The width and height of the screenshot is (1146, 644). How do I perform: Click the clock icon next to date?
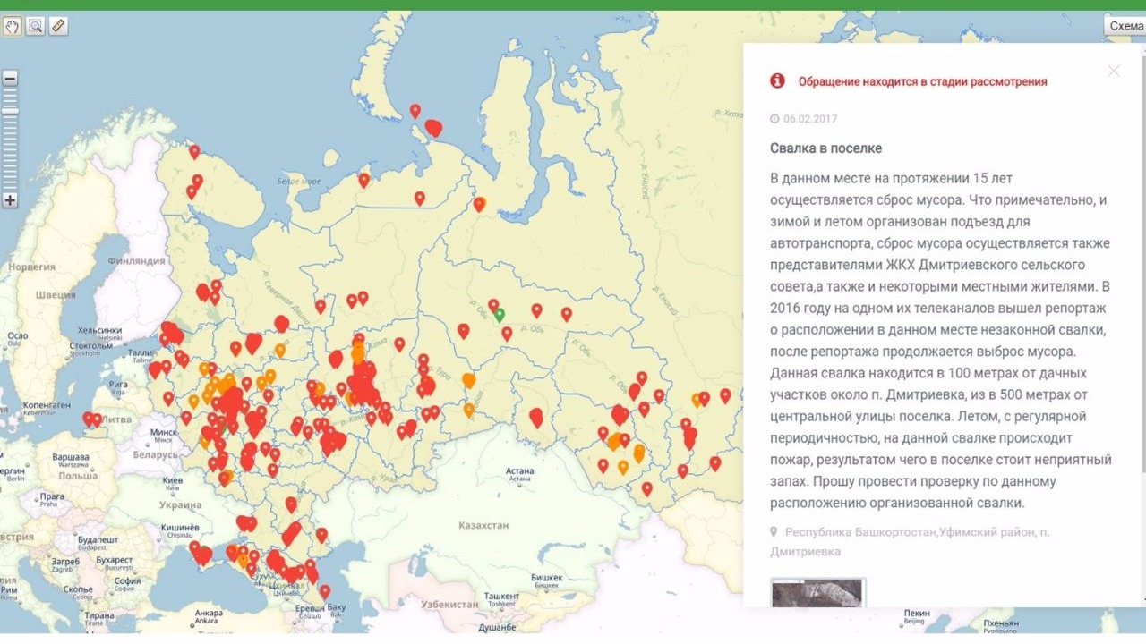(774, 119)
